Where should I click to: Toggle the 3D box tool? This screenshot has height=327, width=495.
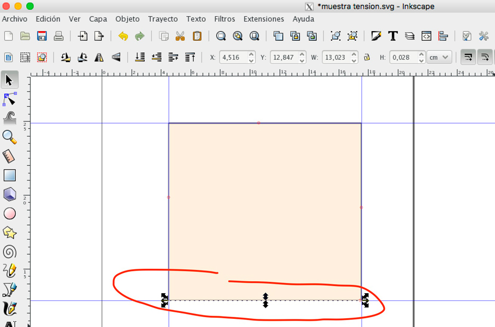click(x=9, y=194)
